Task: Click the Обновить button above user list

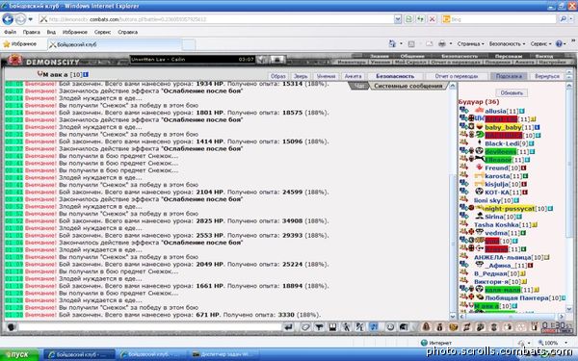Action: tap(512, 92)
